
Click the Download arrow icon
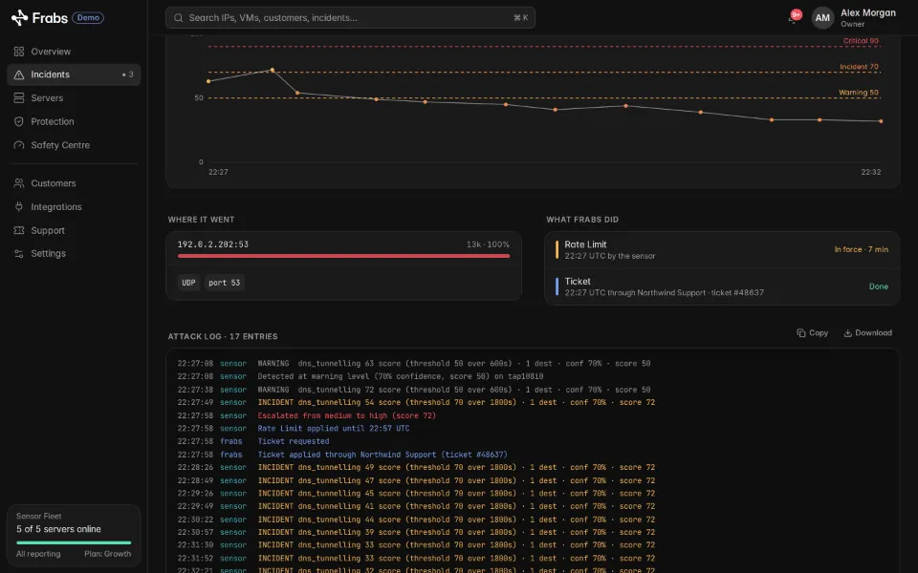[847, 333]
